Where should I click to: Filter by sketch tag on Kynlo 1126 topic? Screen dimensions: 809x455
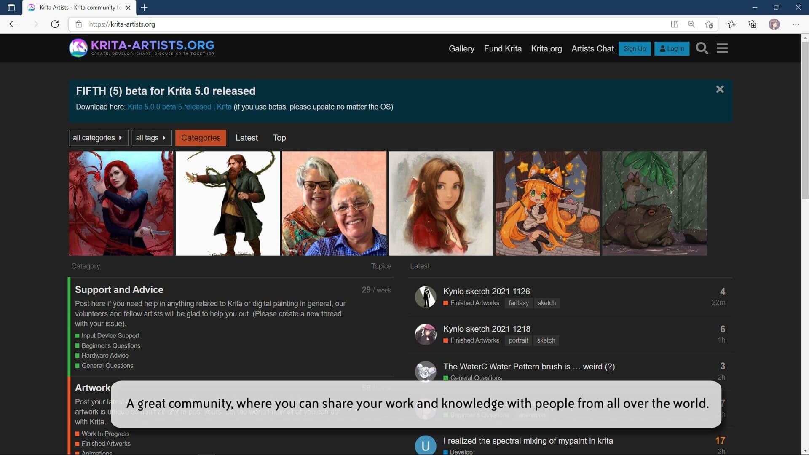tap(546, 303)
